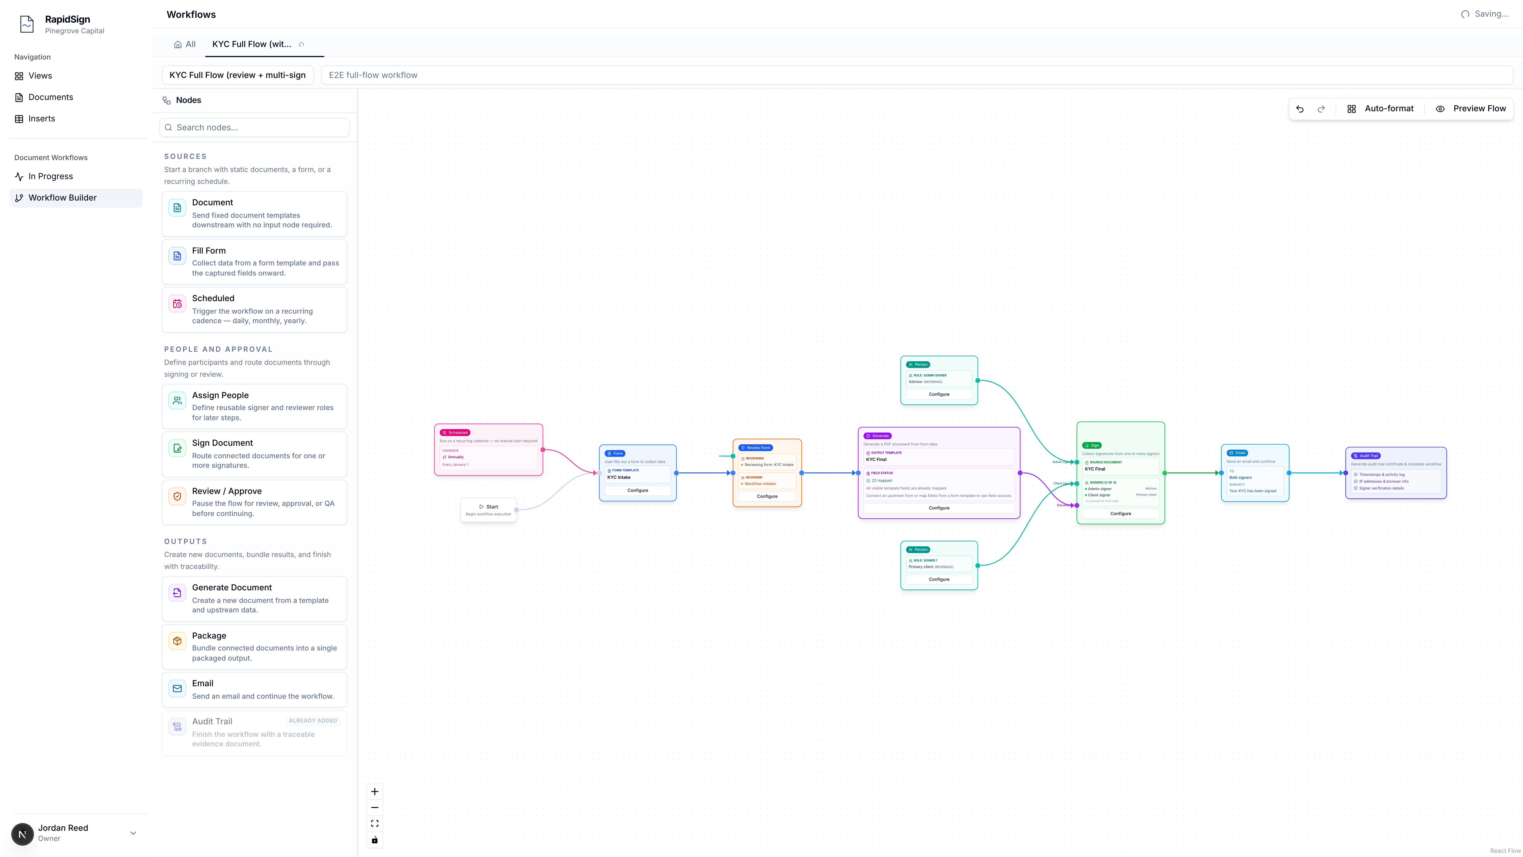Click the OUTPUTS section heading
The width and height of the screenshot is (1523, 857).
point(185,542)
